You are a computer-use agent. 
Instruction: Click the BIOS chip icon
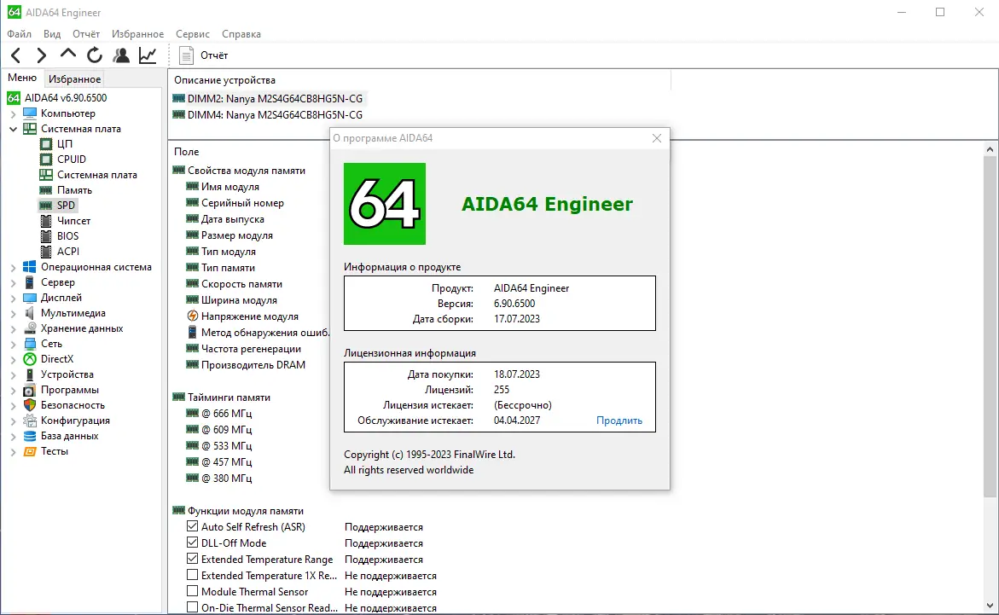(x=46, y=235)
